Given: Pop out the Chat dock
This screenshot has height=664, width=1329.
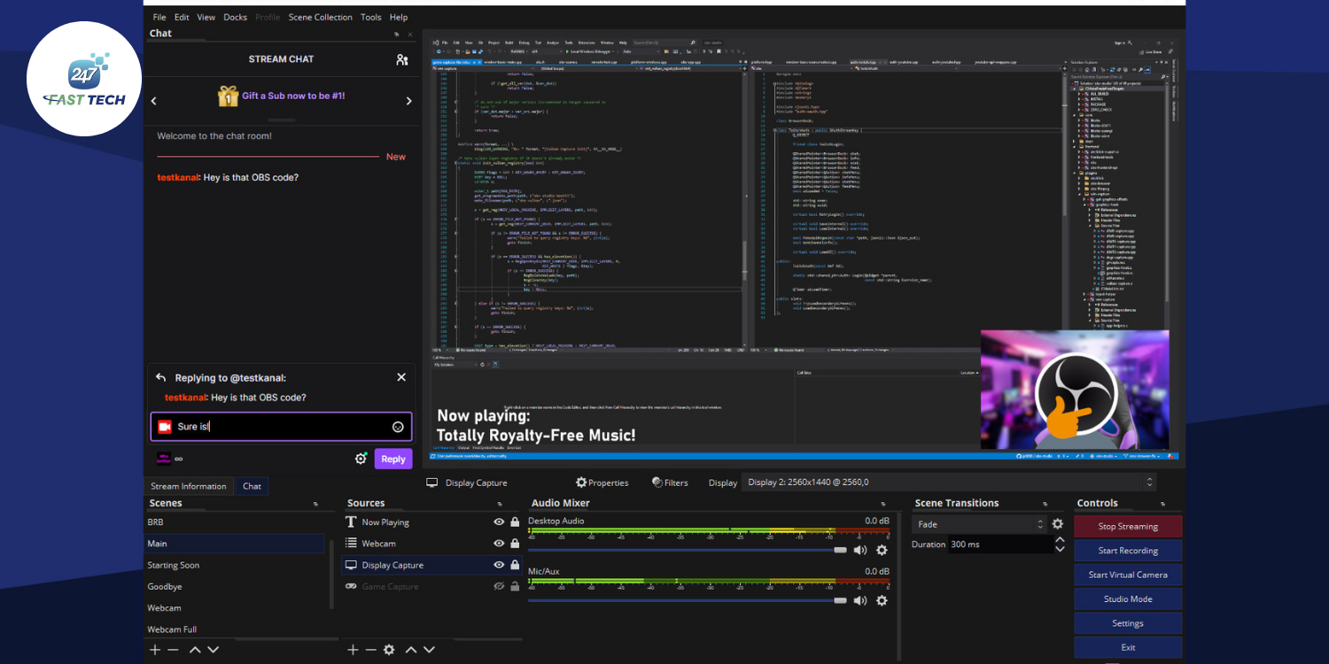Looking at the screenshot, I should (x=397, y=35).
